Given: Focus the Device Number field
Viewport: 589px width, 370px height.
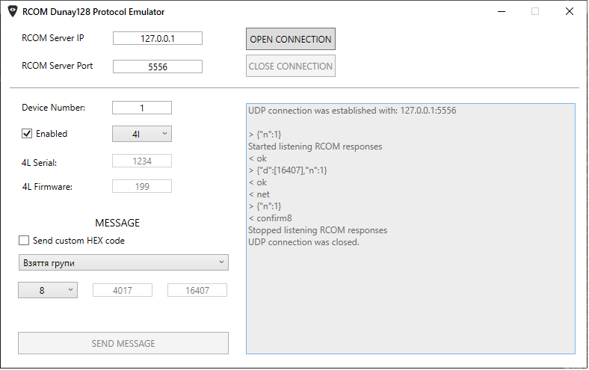Looking at the screenshot, I should click(x=142, y=108).
